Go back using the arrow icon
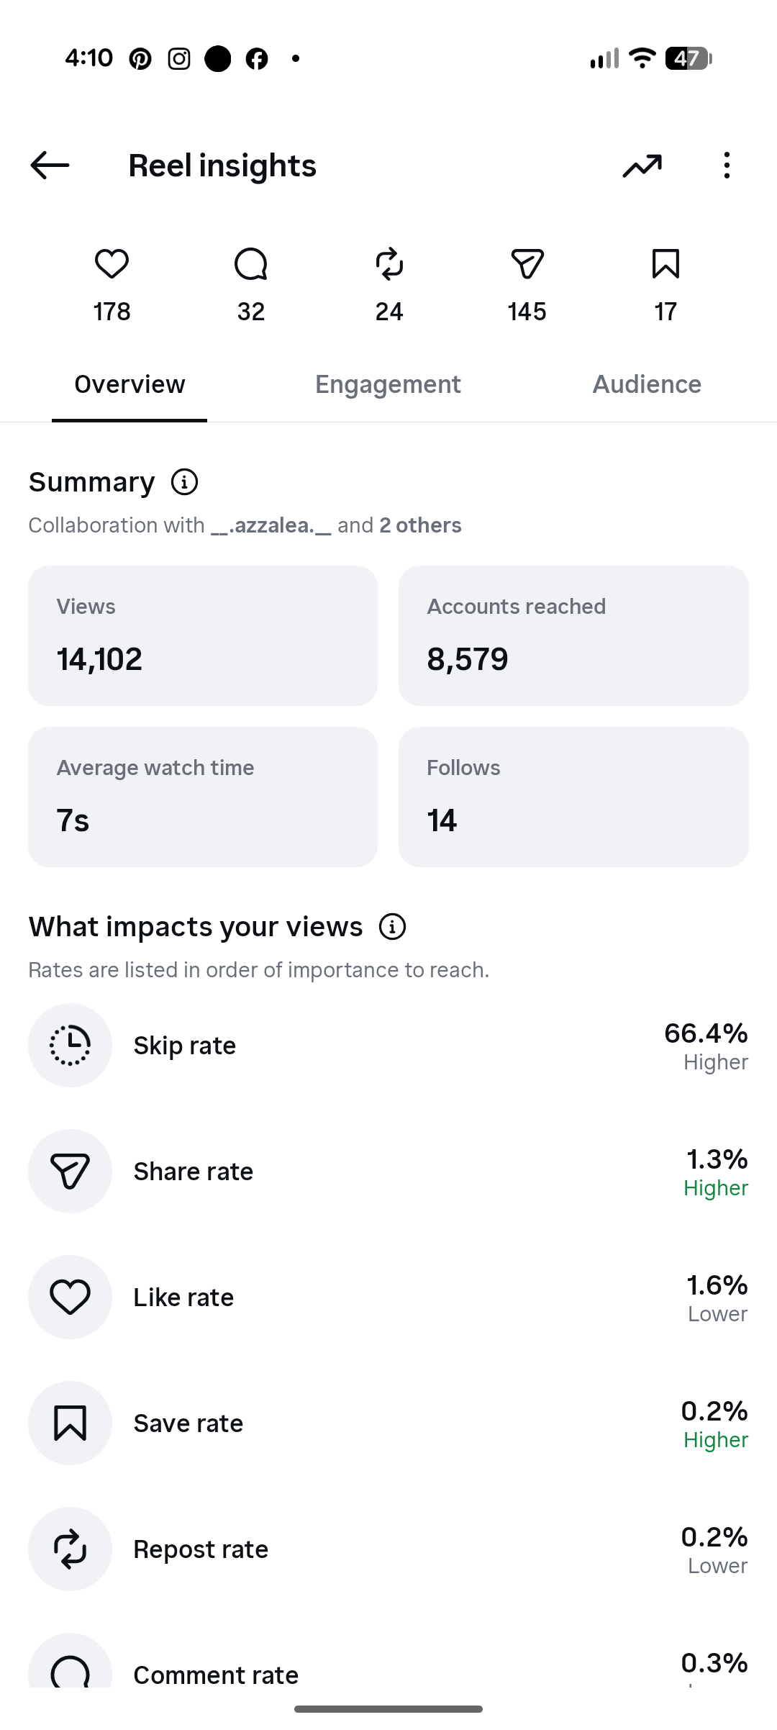 tap(50, 166)
